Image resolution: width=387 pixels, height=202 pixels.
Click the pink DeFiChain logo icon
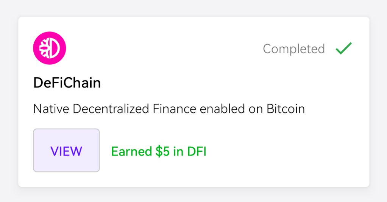coord(50,48)
